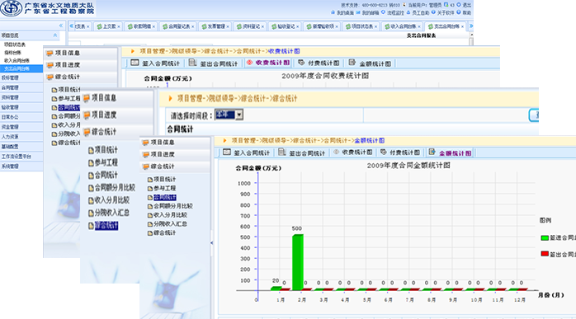576x319 pixels.
Task: Expand 基础配置 in main sidebar
Action: point(21,147)
